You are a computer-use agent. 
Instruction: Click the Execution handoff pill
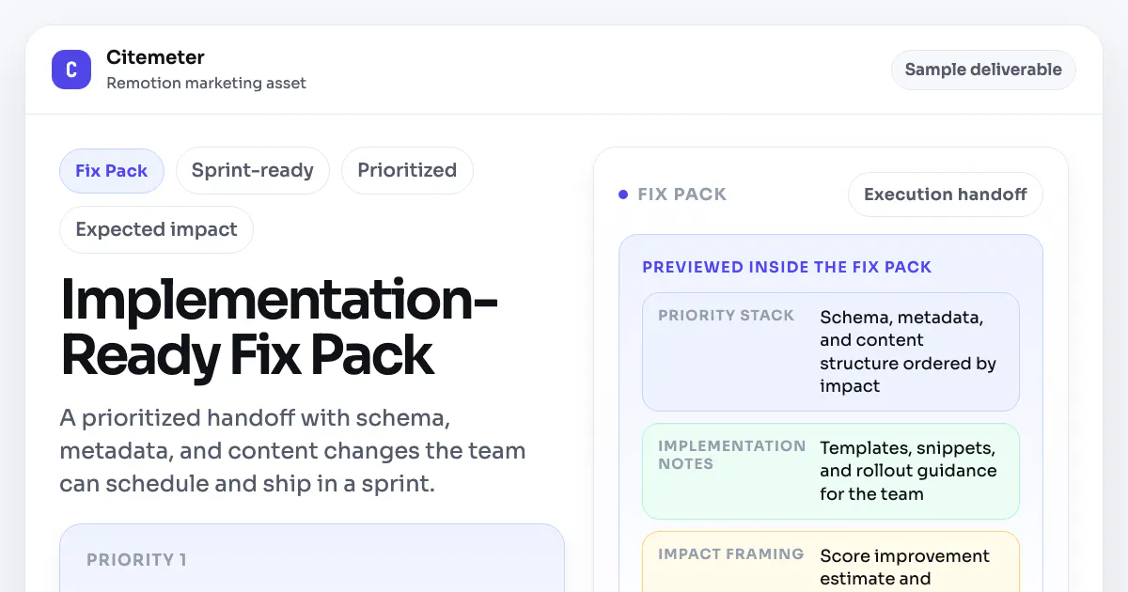[946, 195]
